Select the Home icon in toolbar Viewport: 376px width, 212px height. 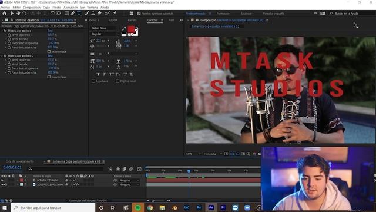4,14
